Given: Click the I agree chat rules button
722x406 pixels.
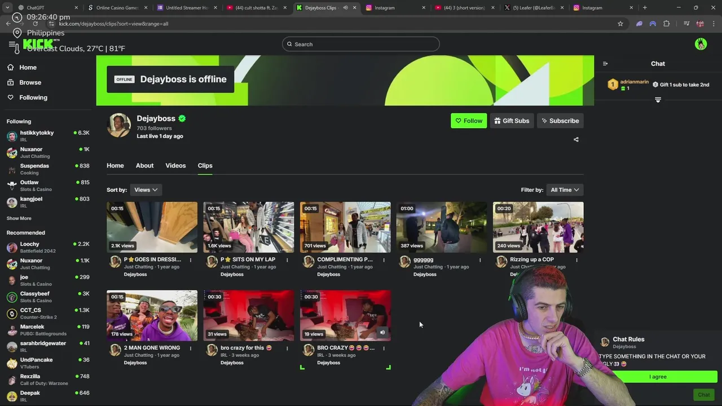Looking at the screenshot, I should (x=658, y=377).
